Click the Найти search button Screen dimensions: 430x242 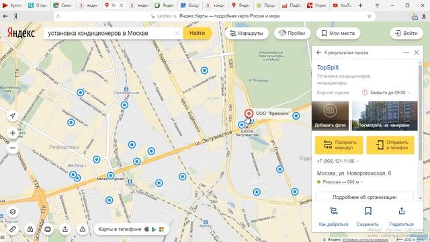pyautogui.click(x=197, y=33)
